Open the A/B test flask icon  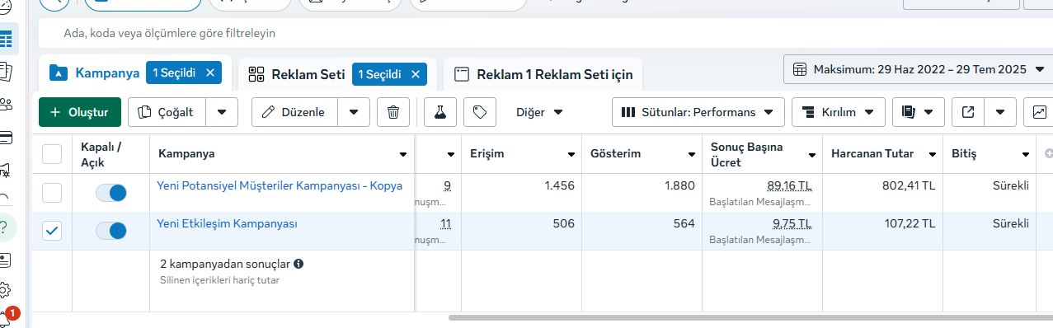(440, 112)
